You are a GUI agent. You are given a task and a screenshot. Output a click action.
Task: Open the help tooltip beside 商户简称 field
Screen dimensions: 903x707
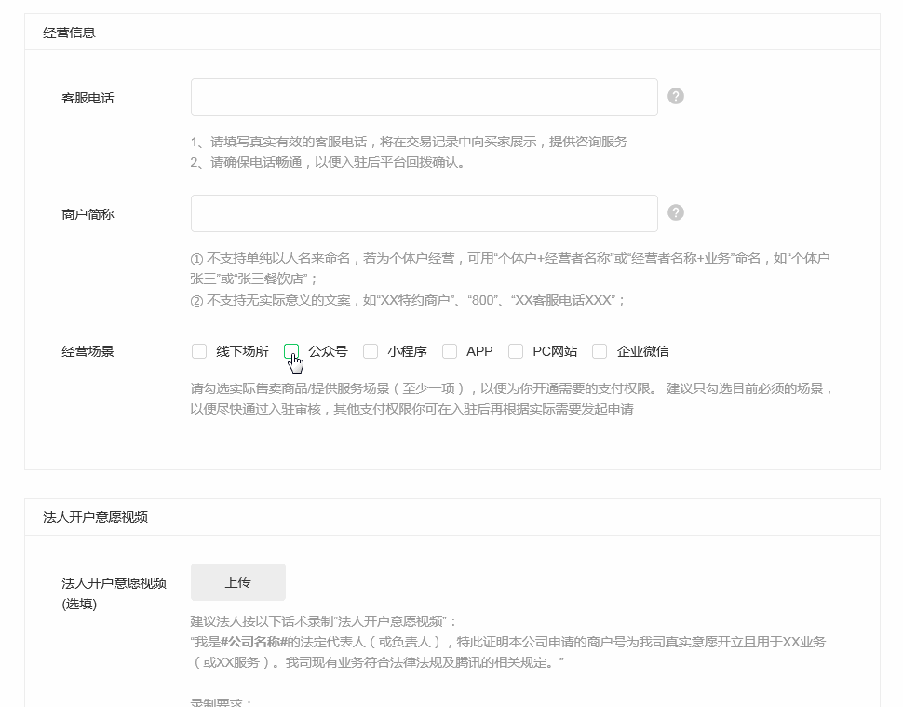click(675, 211)
